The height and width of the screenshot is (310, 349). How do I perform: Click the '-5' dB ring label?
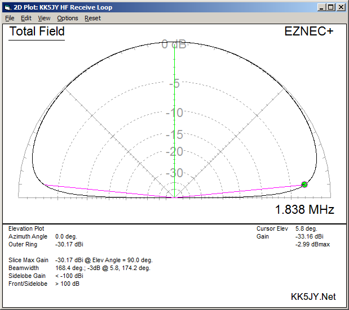point(174,84)
